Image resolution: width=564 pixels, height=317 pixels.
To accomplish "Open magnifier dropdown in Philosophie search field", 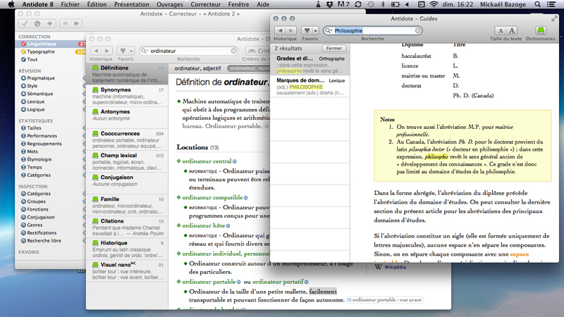I will [x=329, y=30].
